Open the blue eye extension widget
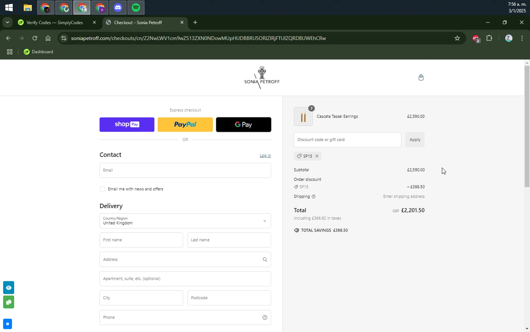Viewport: 530px width, 332px height. point(8,288)
